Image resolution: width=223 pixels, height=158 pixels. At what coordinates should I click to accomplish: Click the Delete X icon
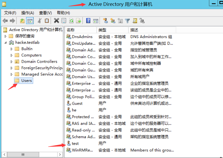coord(56,21)
